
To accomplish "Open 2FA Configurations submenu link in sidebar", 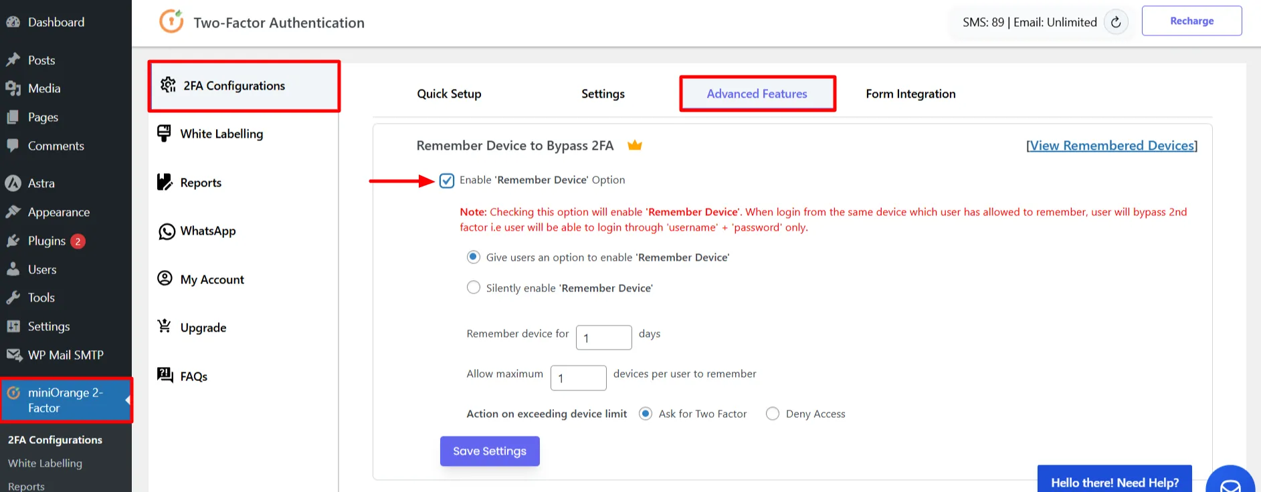I will 55,440.
